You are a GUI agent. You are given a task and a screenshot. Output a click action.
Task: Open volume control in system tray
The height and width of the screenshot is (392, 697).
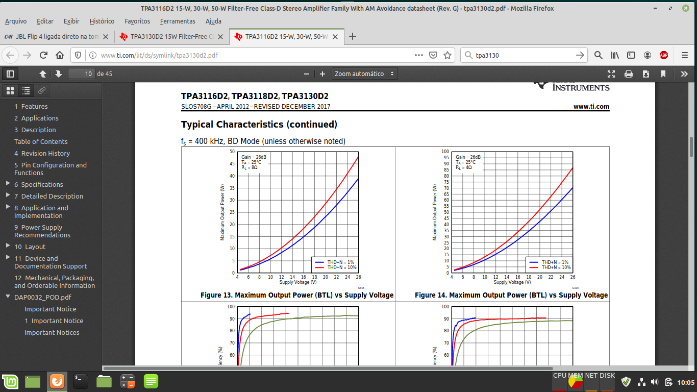(655, 382)
